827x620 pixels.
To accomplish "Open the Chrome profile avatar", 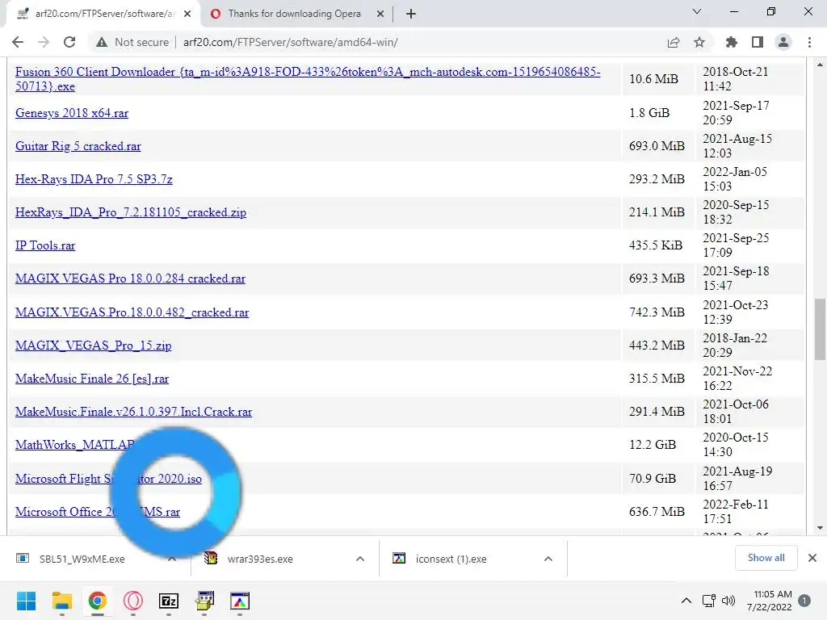I will coord(783,42).
